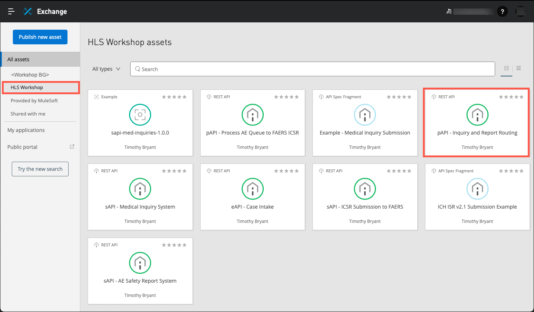Click the organization building icon
Viewport: 534px width, 312px height.
[x=449, y=12]
